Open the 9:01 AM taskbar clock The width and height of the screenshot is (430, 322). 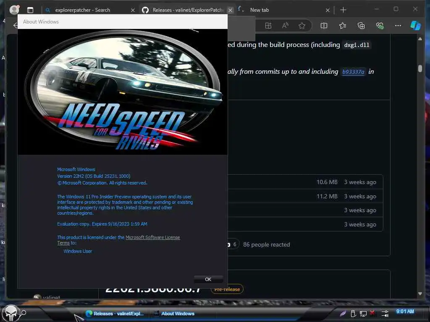(405, 312)
